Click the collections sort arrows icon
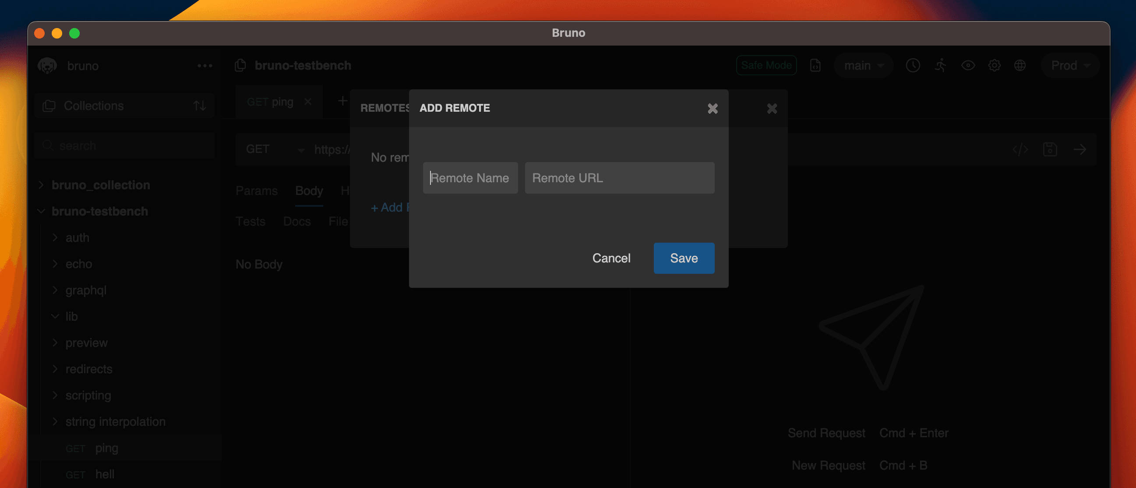 199,106
